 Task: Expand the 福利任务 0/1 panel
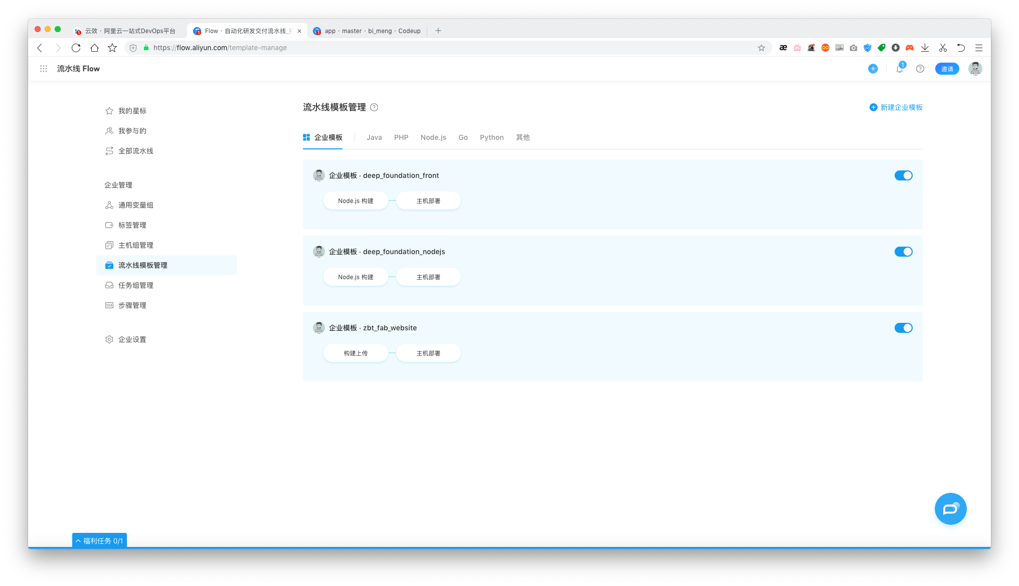[x=99, y=541]
